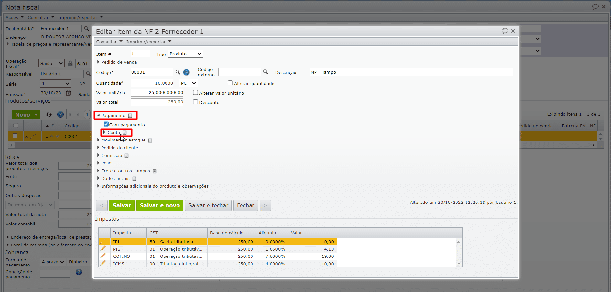Collapse the Pagamento section
The image size is (611, 292).
coord(98,115)
